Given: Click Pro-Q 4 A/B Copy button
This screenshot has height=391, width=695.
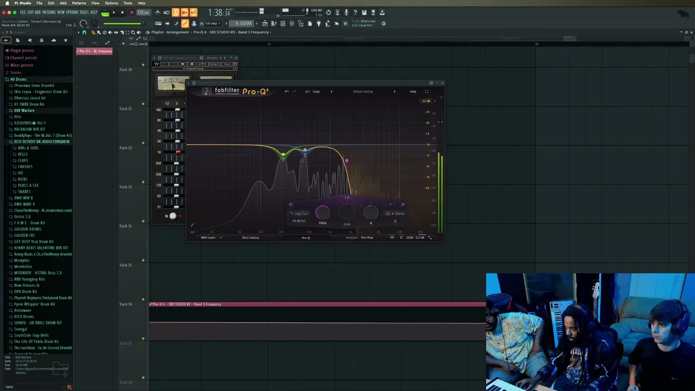Looking at the screenshot, I should [316, 91].
